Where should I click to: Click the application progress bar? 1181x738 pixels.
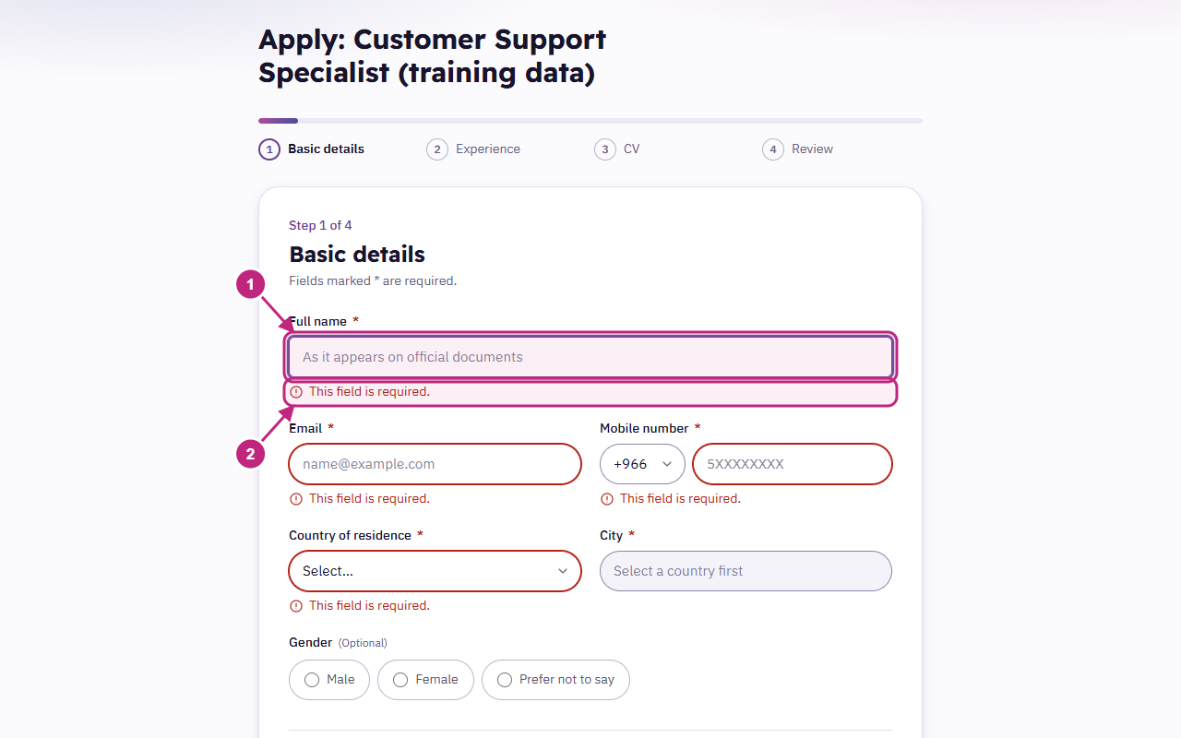tap(590, 121)
